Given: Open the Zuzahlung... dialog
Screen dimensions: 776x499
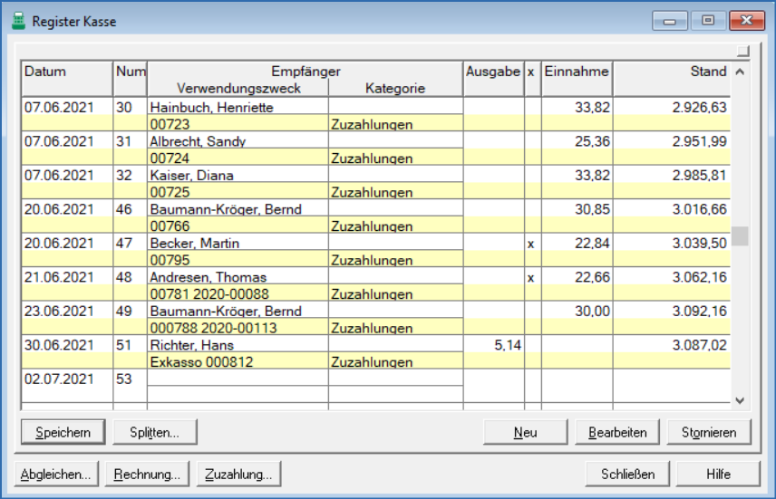Looking at the screenshot, I should coord(238,475).
